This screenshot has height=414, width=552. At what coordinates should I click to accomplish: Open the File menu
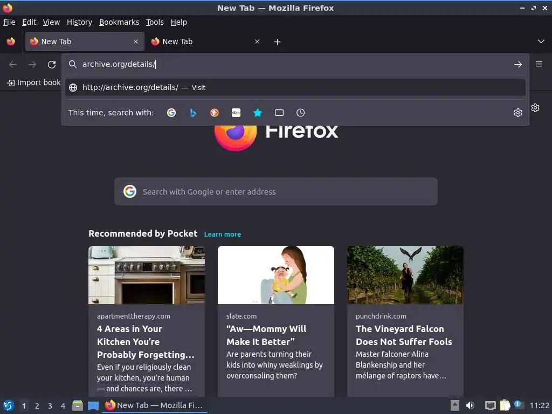9,22
